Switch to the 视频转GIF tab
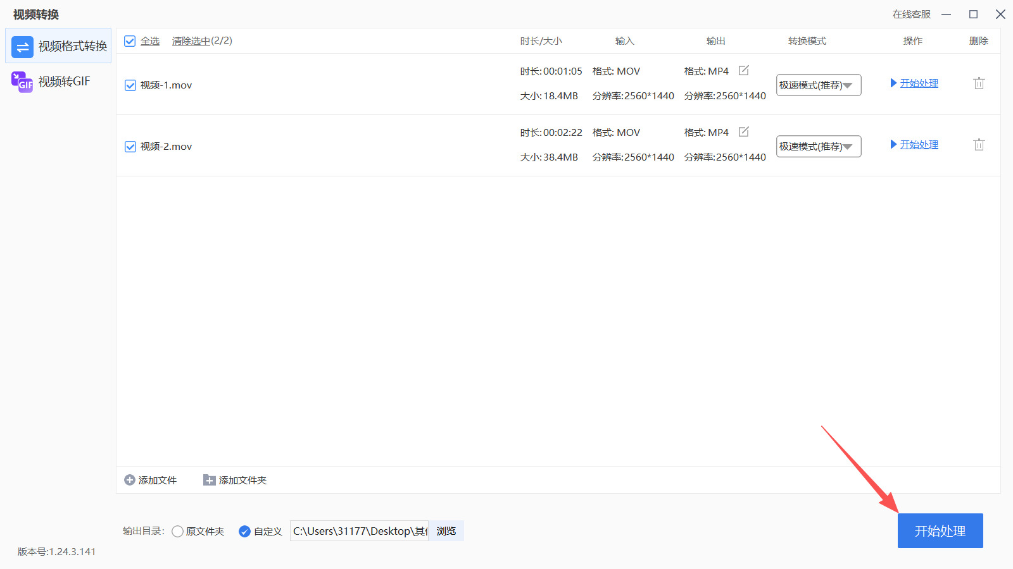Screen dimensions: 1013x569 [x=58, y=82]
